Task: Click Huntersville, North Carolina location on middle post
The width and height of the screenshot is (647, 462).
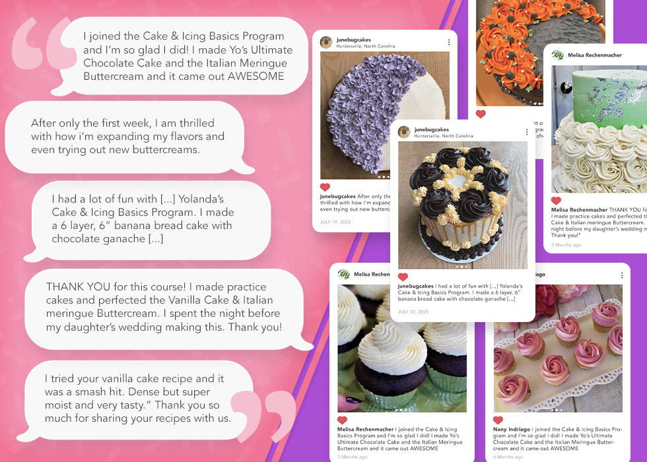Action: (443, 136)
